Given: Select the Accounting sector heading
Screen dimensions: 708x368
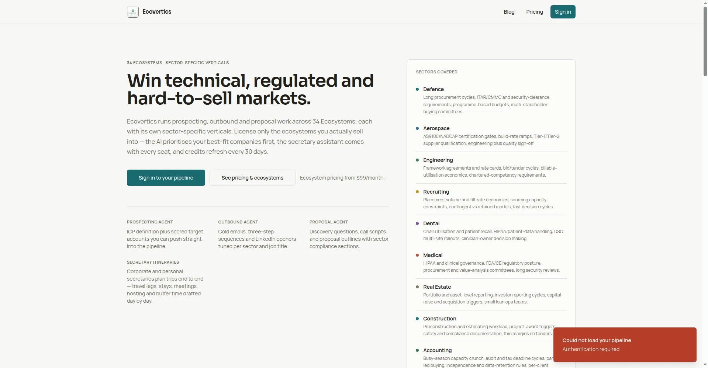Looking at the screenshot, I should click(437, 350).
